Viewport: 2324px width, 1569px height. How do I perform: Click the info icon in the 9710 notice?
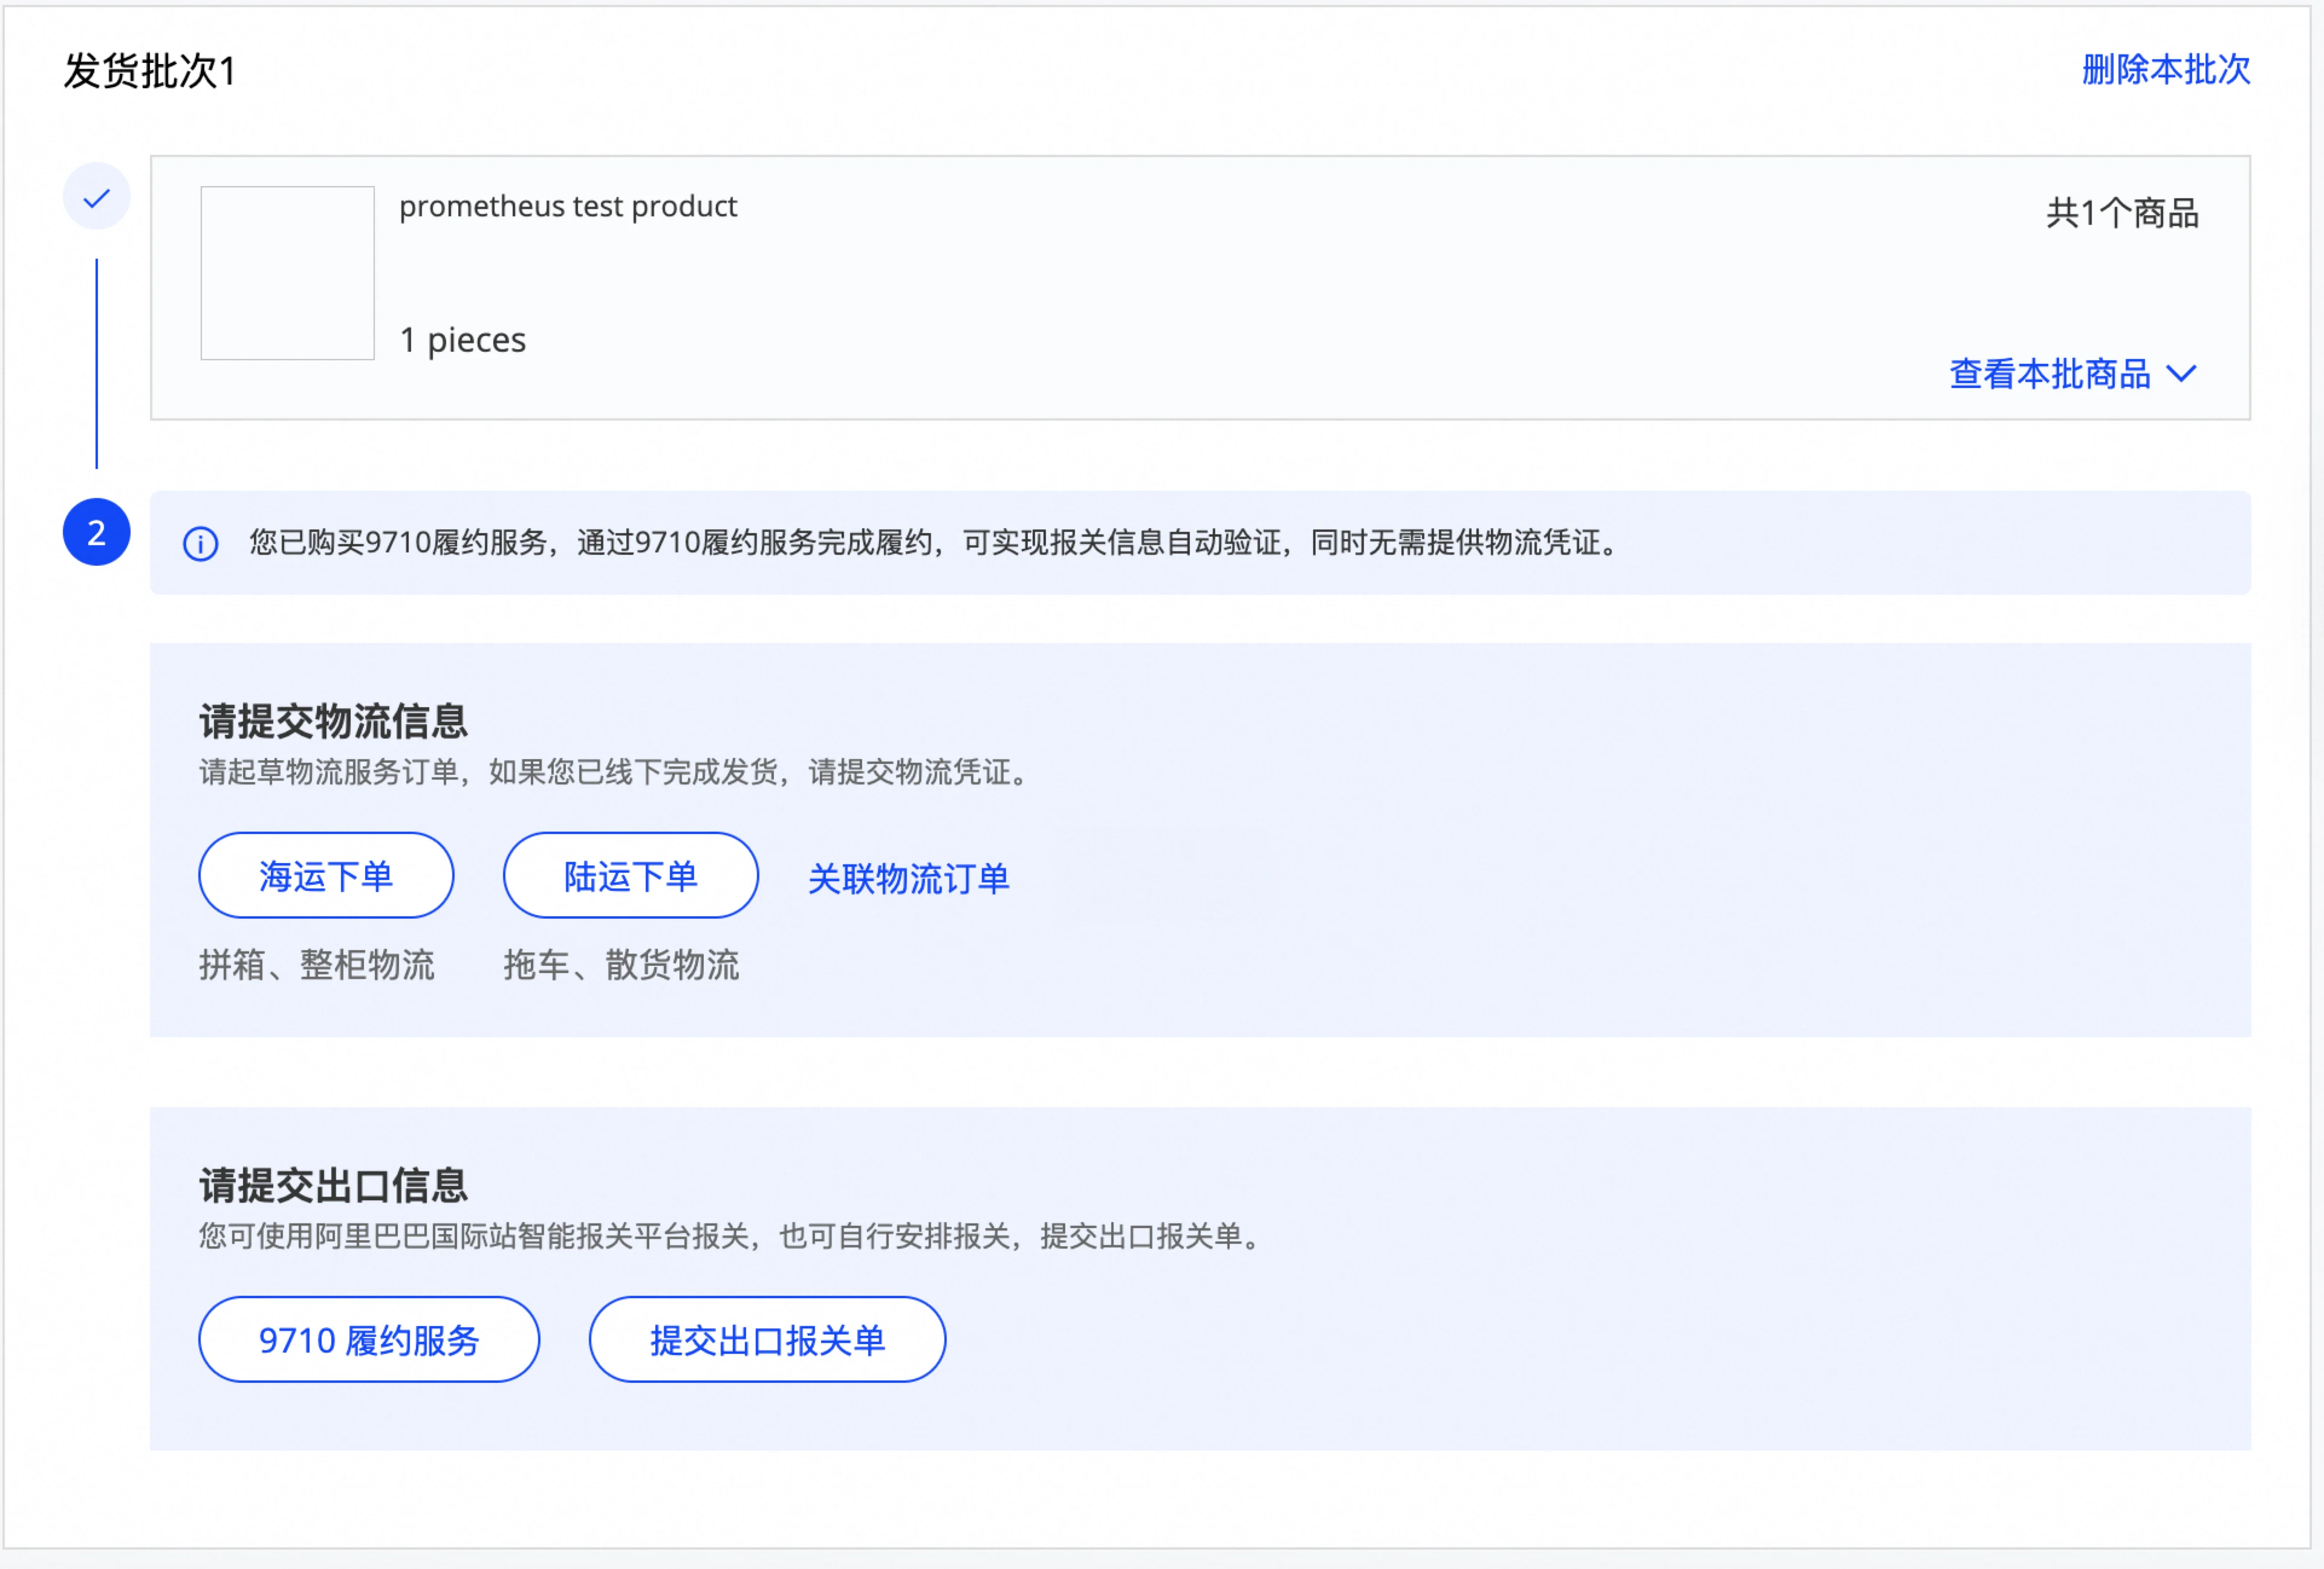pyautogui.click(x=200, y=544)
